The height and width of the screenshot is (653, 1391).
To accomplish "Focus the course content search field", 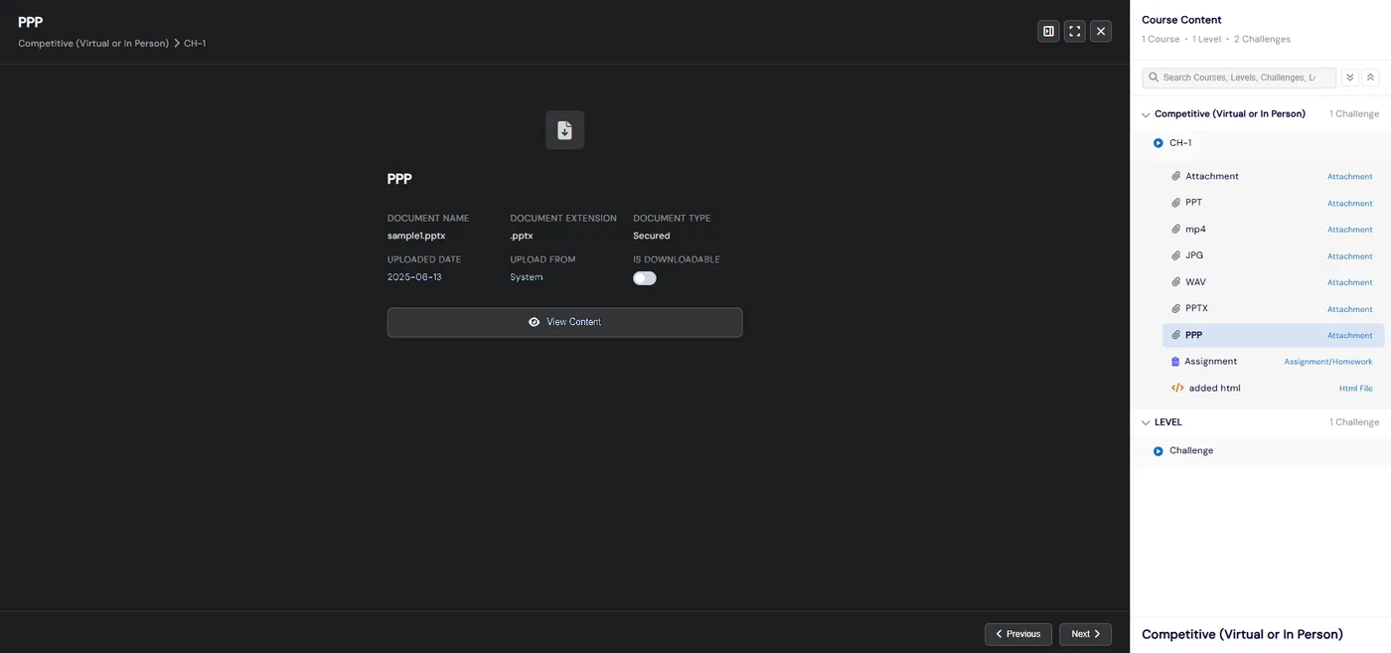I will coord(1239,78).
